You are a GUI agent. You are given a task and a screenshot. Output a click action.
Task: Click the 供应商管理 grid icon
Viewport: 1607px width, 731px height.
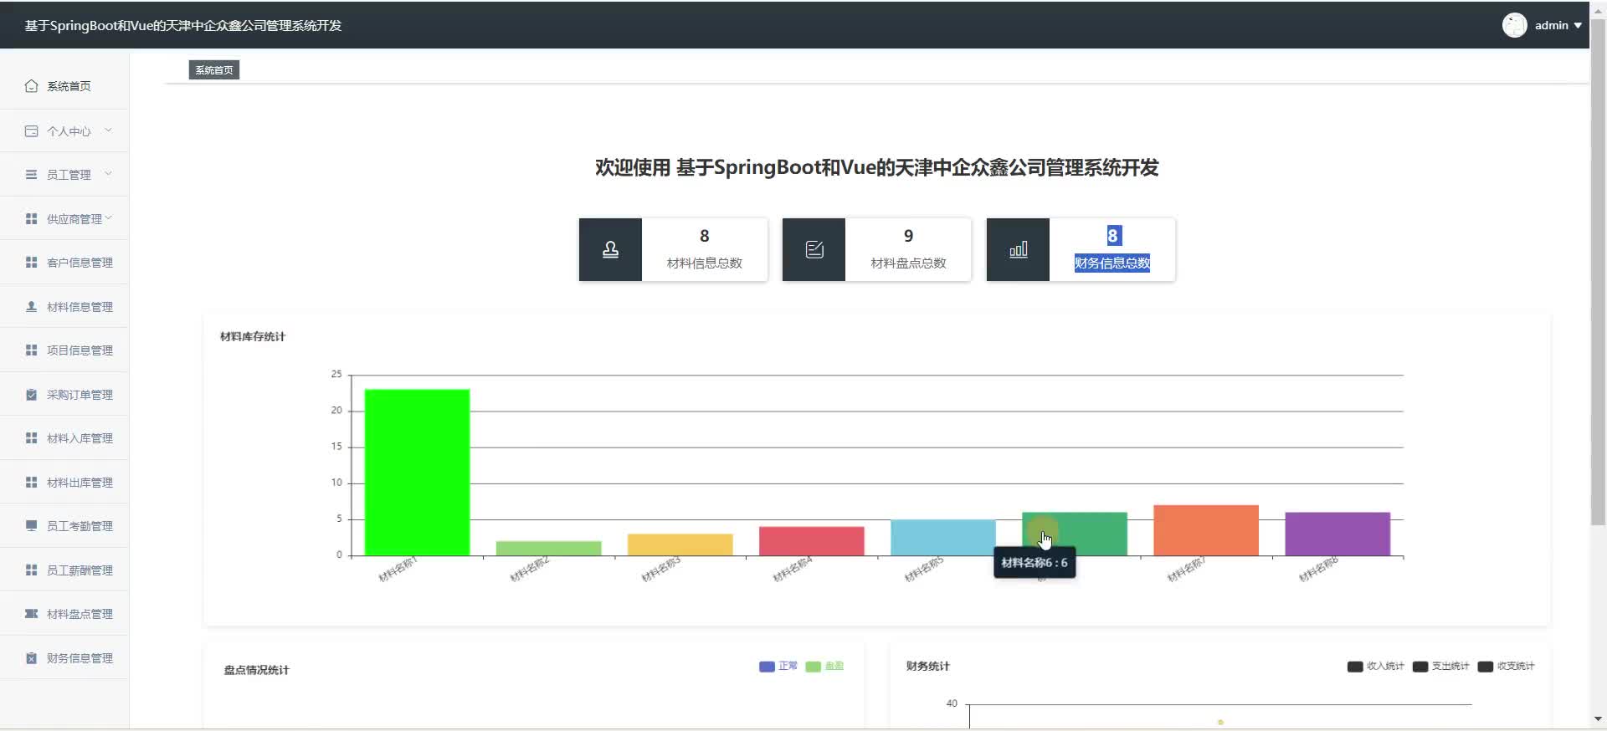31,218
